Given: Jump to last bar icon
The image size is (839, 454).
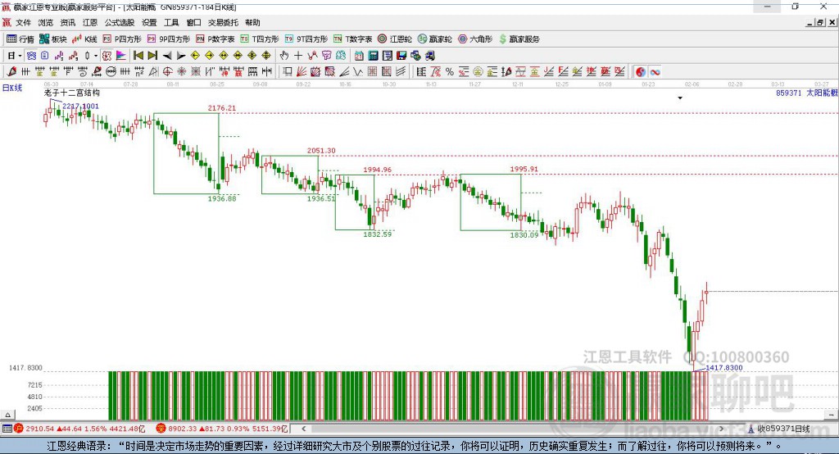Looking at the screenshot, I should coord(152,56).
